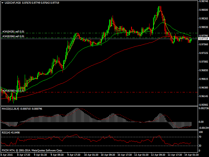Click RSI scale level 70
Image resolution: width=209 pixels, height=157 pixels.
pos(200,137)
